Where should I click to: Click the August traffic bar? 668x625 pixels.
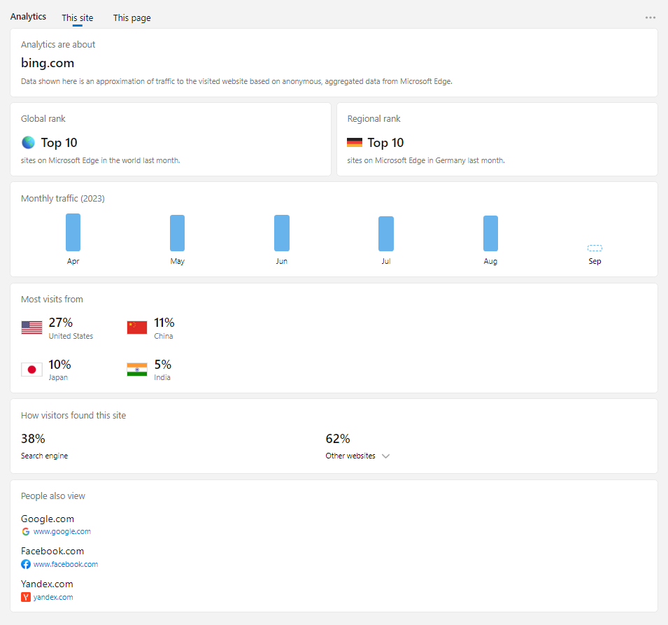pos(490,234)
